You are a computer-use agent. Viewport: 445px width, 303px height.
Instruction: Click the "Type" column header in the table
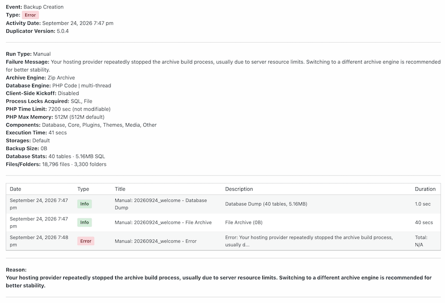[83, 189]
